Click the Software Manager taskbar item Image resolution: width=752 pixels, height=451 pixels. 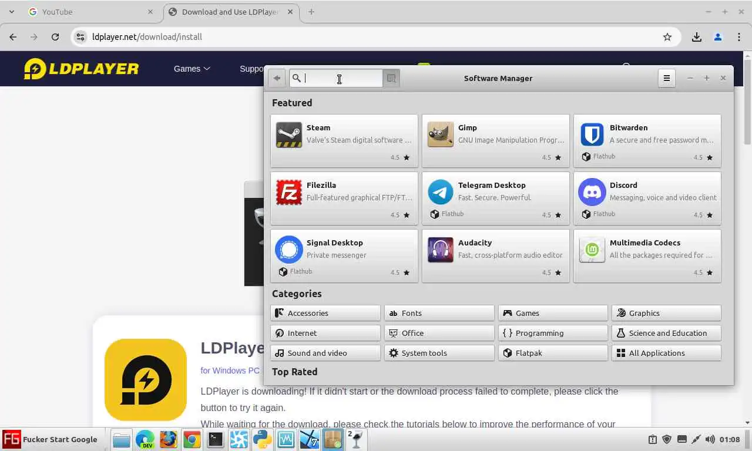333,439
